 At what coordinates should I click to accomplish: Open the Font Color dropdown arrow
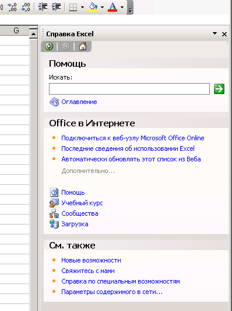[x=122, y=8]
